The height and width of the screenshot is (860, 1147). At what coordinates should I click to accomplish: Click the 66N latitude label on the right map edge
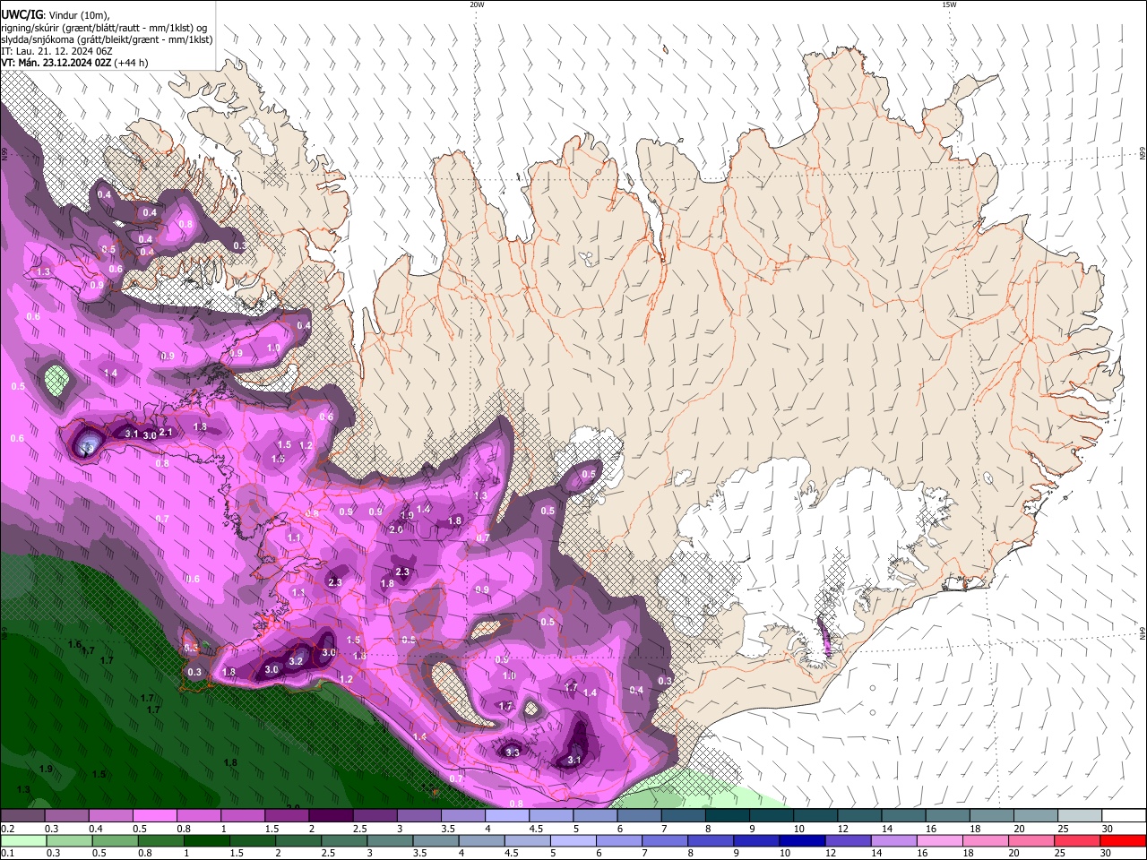click(1143, 154)
